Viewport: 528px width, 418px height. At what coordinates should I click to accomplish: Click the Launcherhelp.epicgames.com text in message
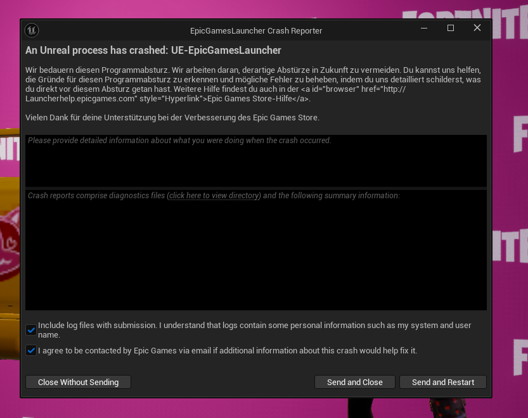[x=81, y=99]
